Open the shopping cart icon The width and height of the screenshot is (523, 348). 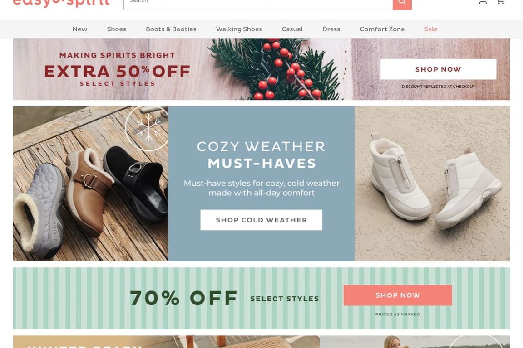(x=501, y=2)
